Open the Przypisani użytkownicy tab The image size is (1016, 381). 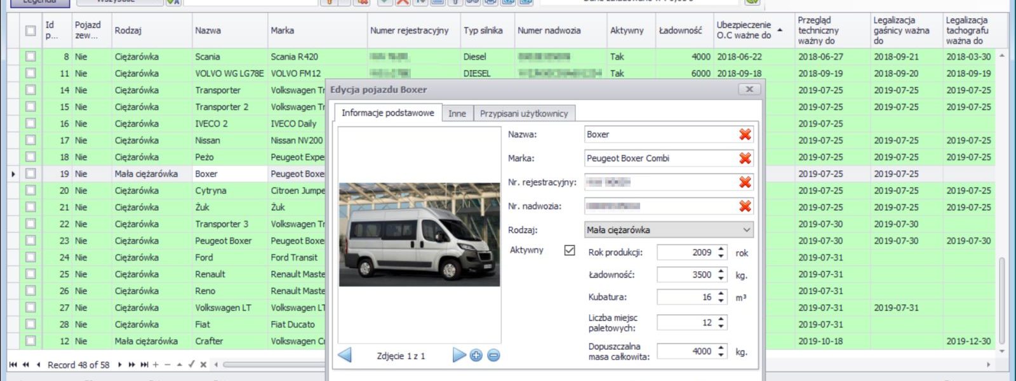pos(524,114)
